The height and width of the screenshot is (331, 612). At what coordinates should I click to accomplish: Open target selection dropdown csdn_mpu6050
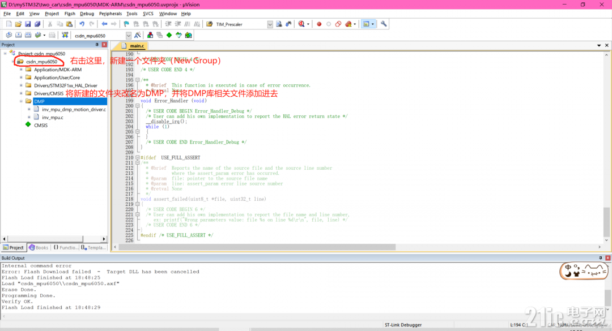(x=129, y=36)
